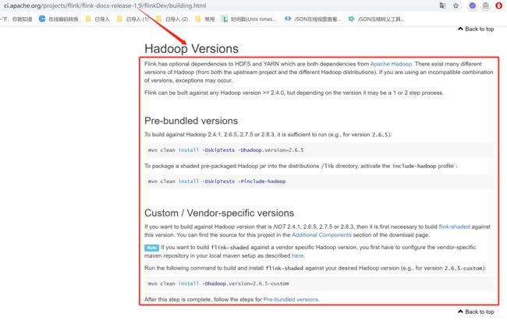Click the blue Note badge
This screenshot has width=507, height=320.
click(151, 248)
